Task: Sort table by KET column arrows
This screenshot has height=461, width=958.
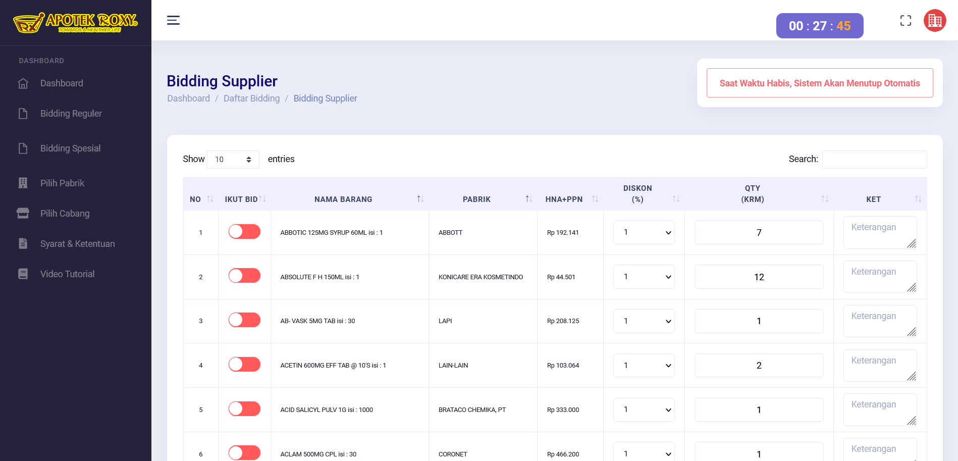Action: pos(918,199)
